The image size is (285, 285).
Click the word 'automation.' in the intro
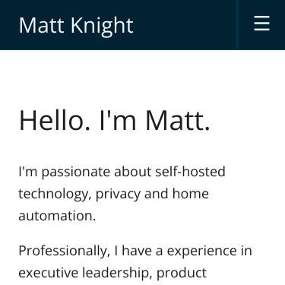click(x=57, y=216)
